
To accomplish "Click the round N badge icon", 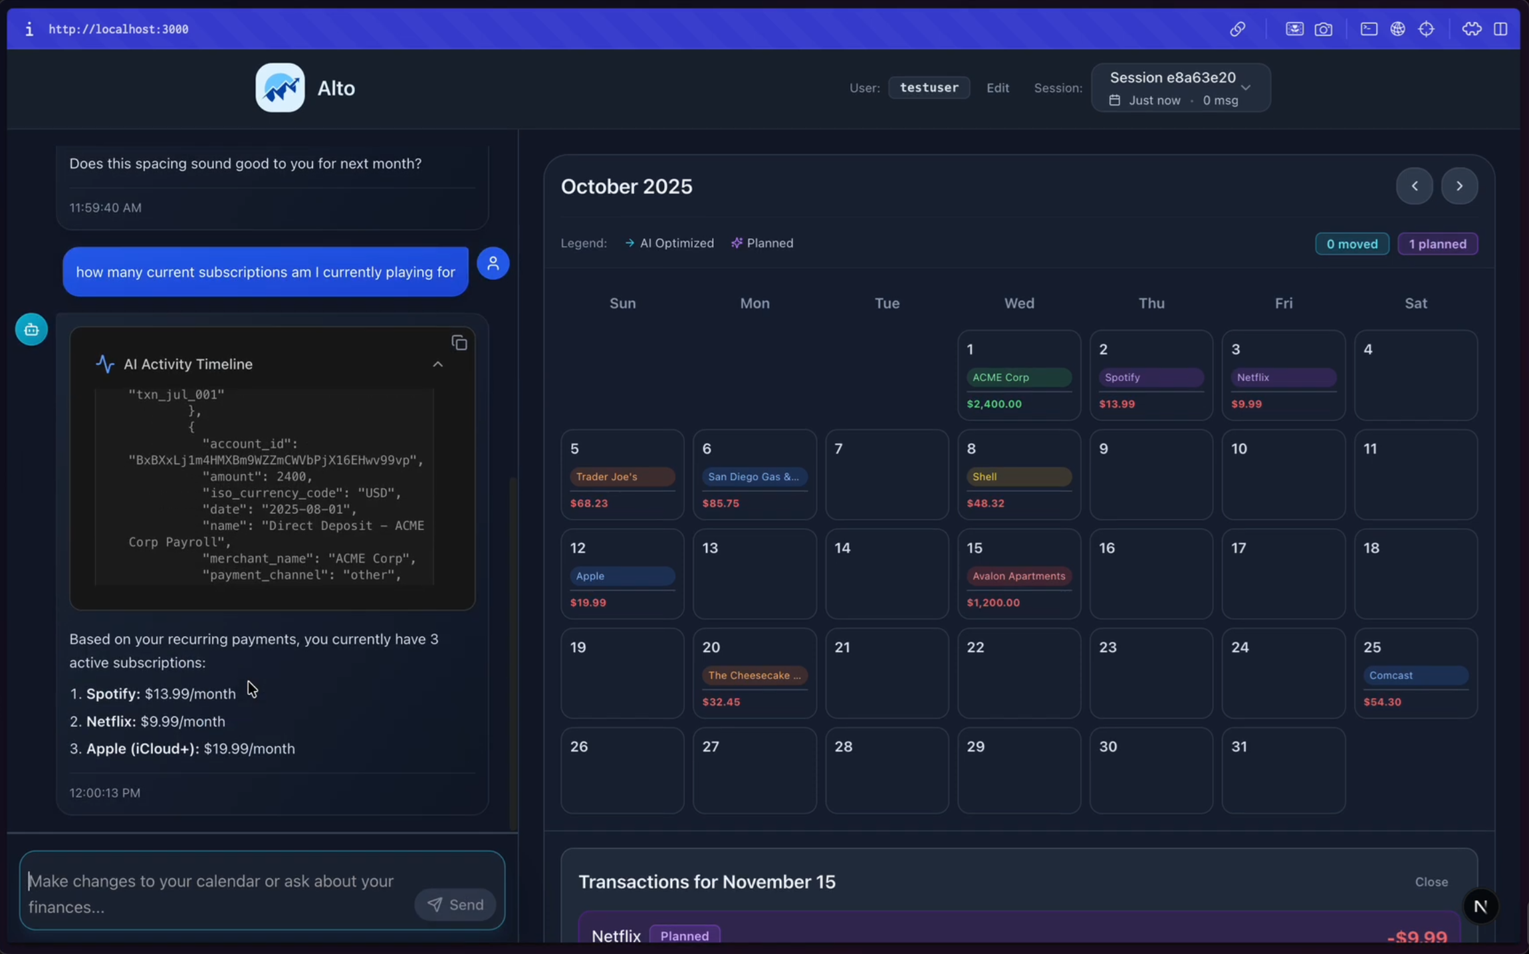I will tap(1480, 906).
